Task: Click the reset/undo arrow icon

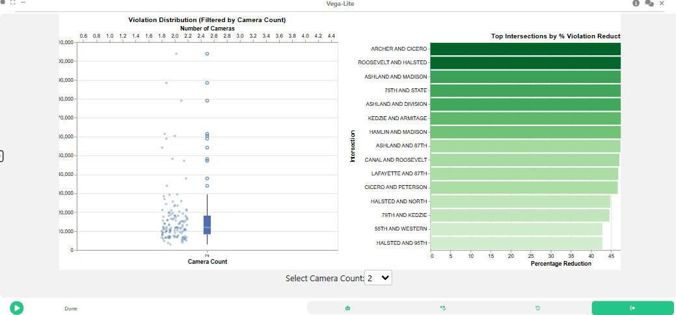Action: click(x=537, y=308)
